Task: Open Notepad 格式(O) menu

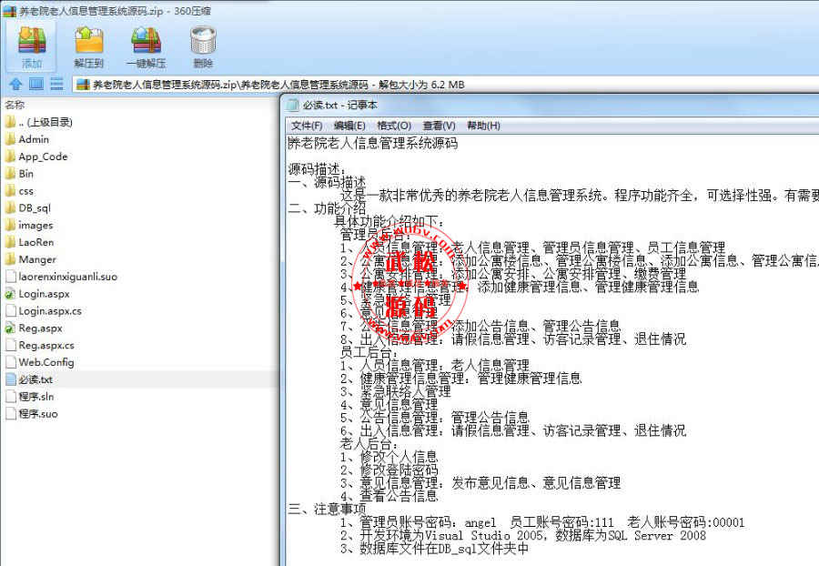Action: (x=394, y=126)
